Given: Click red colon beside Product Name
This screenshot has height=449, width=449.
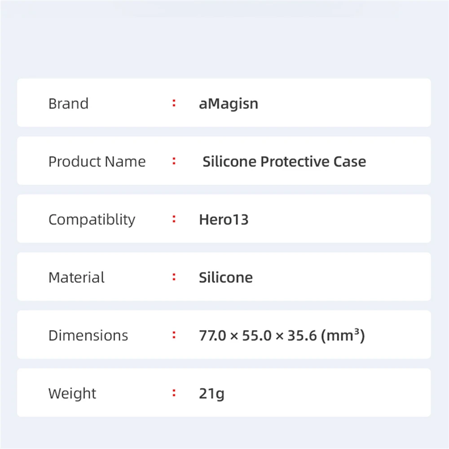Looking at the screenshot, I should click(174, 161).
